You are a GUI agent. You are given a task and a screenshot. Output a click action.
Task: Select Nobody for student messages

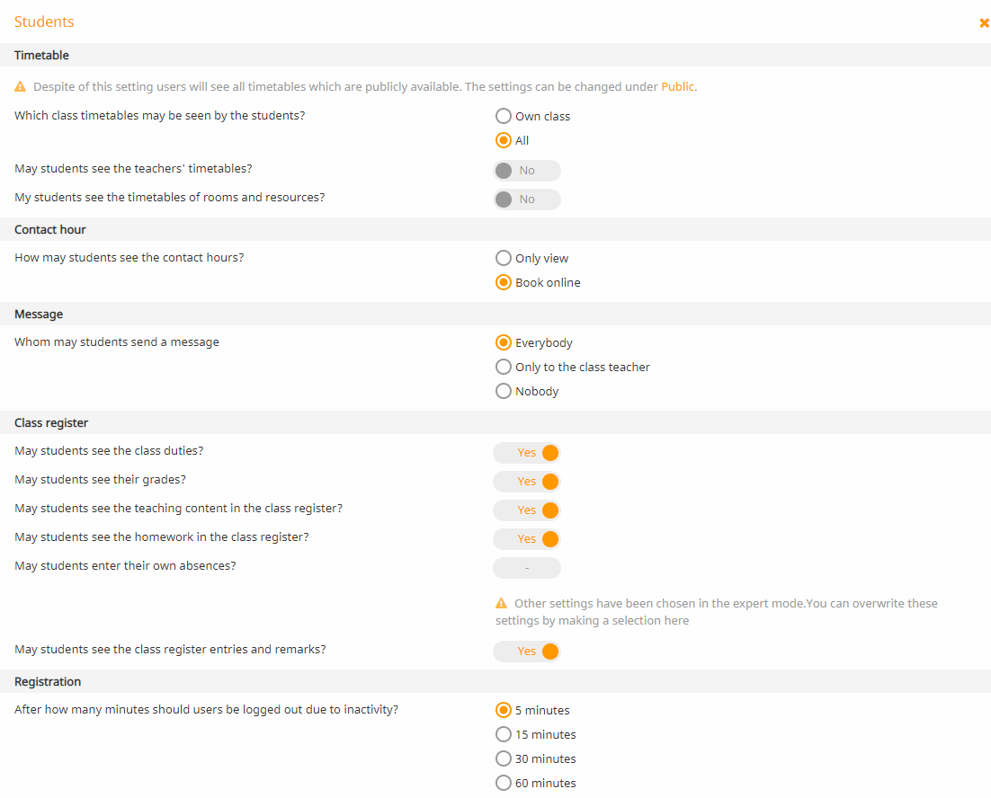tap(504, 391)
